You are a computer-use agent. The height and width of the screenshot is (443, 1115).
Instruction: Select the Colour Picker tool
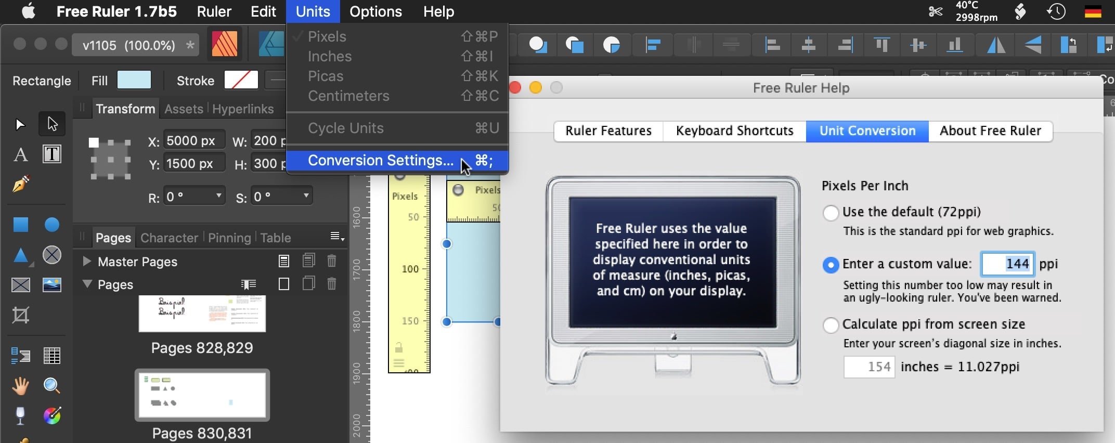(x=52, y=416)
